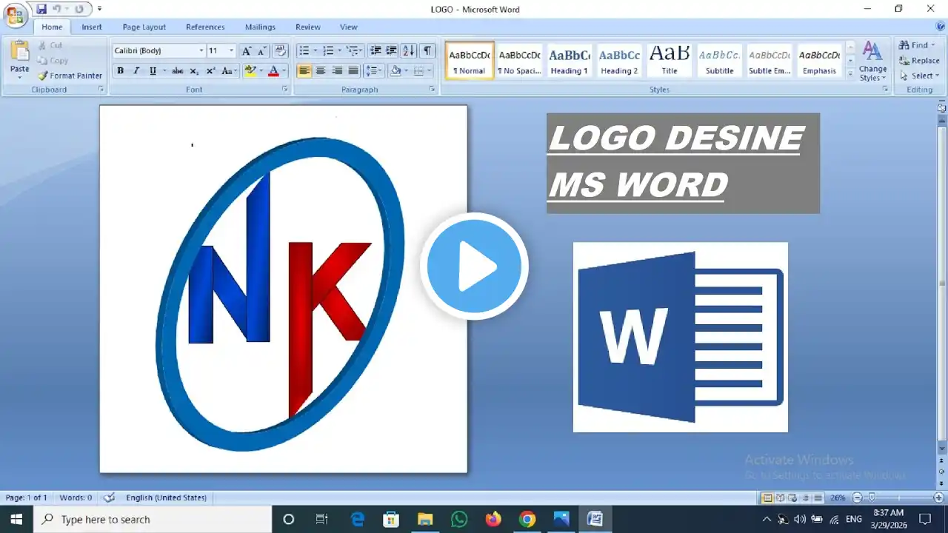This screenshot has width=948, height=533.
Task: Decrease paragraph indent
Action: click(375, 51)
